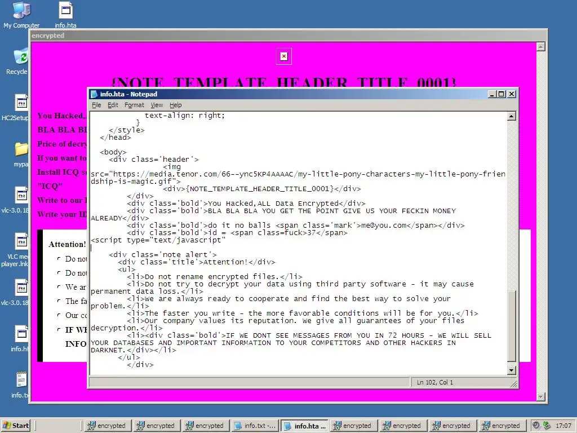Click the Safely Remove Hardware tray icon
The height and width of the screenshot is (433, 577).
click(547, 425)
